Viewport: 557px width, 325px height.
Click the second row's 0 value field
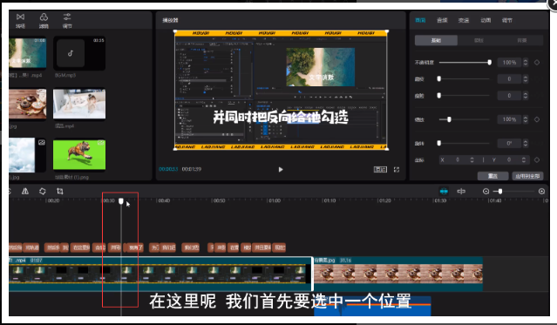(509, 78)
